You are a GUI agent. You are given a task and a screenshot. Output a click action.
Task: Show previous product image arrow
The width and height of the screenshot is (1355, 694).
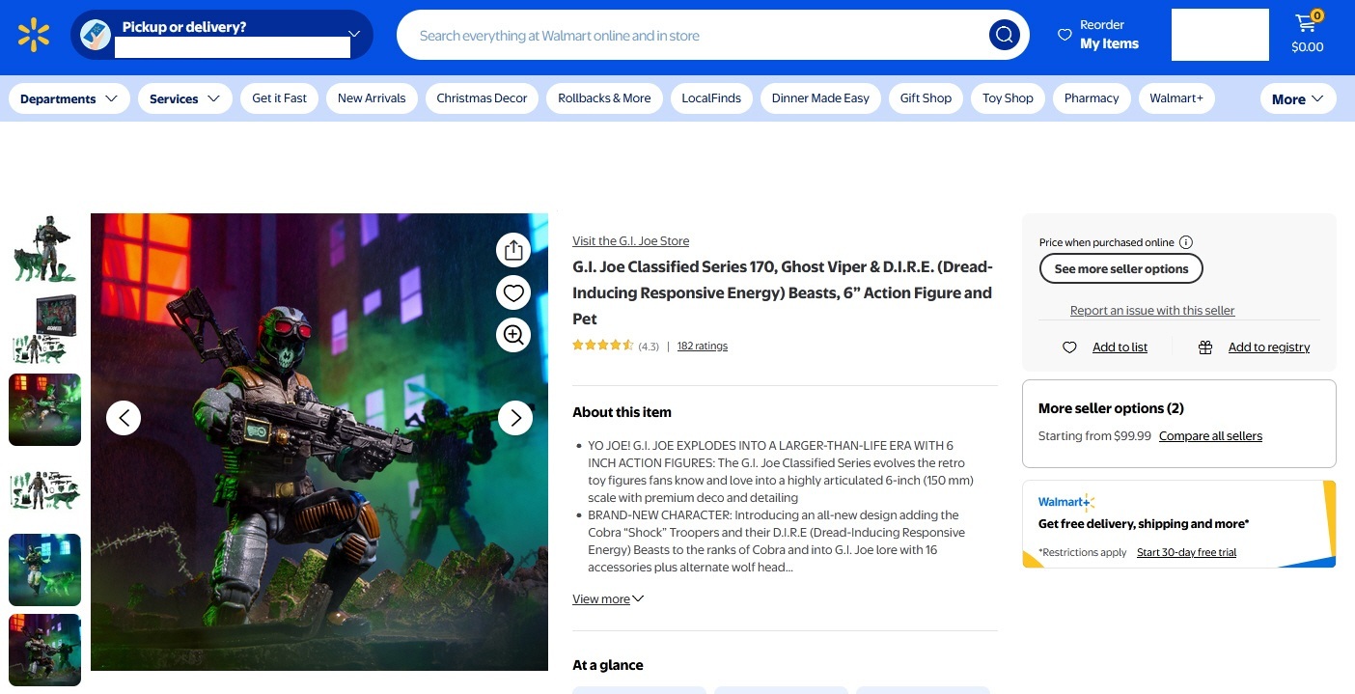tap(124, 418)
